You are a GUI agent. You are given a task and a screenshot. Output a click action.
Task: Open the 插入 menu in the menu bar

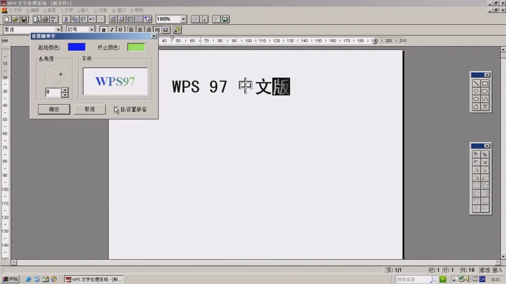pyautogui.click(x=83, y=10)
